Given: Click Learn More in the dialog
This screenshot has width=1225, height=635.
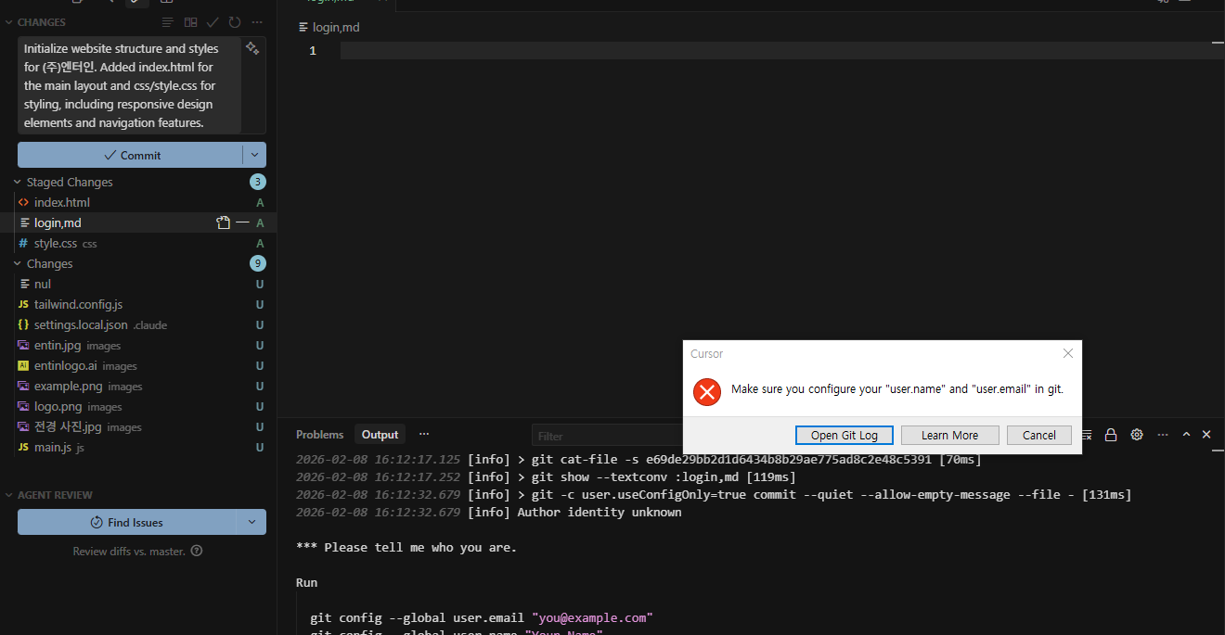Looking at the screenshot, I should pyautogui.click(x=949, y=435).
